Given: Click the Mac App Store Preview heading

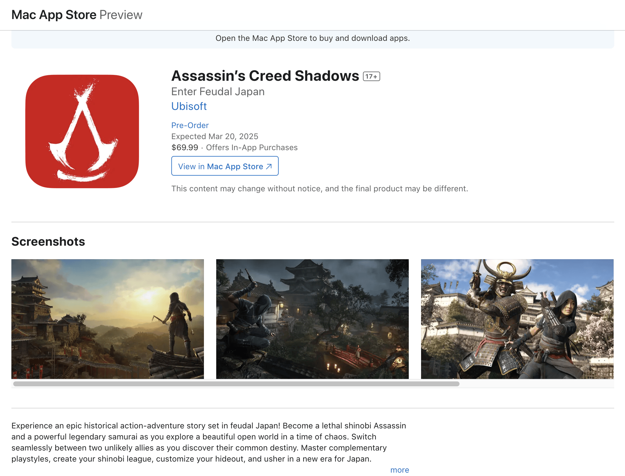Looking at the screenshot, I should [x=77, y=15].
